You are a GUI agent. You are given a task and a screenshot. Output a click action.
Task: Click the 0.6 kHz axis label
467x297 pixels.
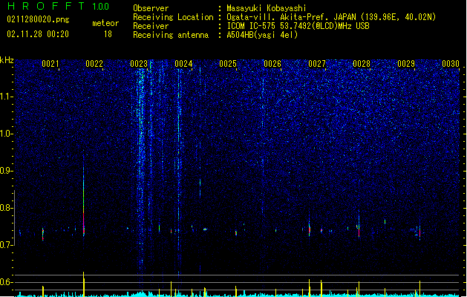tap(7, 282)
